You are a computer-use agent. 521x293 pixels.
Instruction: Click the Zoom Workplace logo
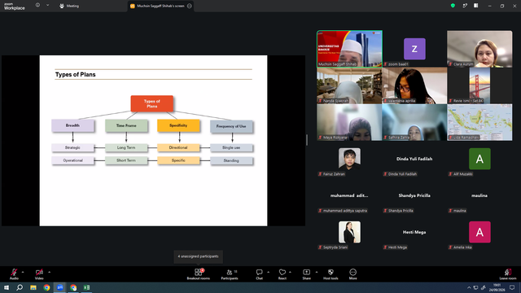(x=15, y=7)
